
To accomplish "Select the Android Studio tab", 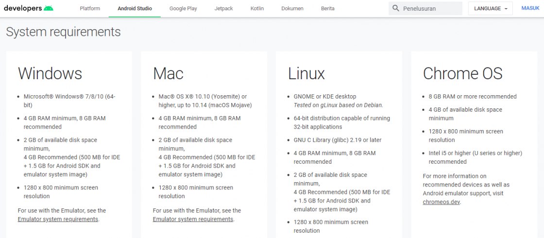I will pos(135,8).
